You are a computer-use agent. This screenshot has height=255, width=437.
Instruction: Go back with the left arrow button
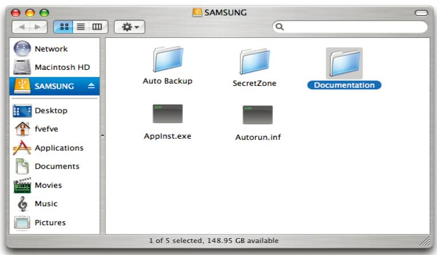pyautogui.click(x=21, y=27)
